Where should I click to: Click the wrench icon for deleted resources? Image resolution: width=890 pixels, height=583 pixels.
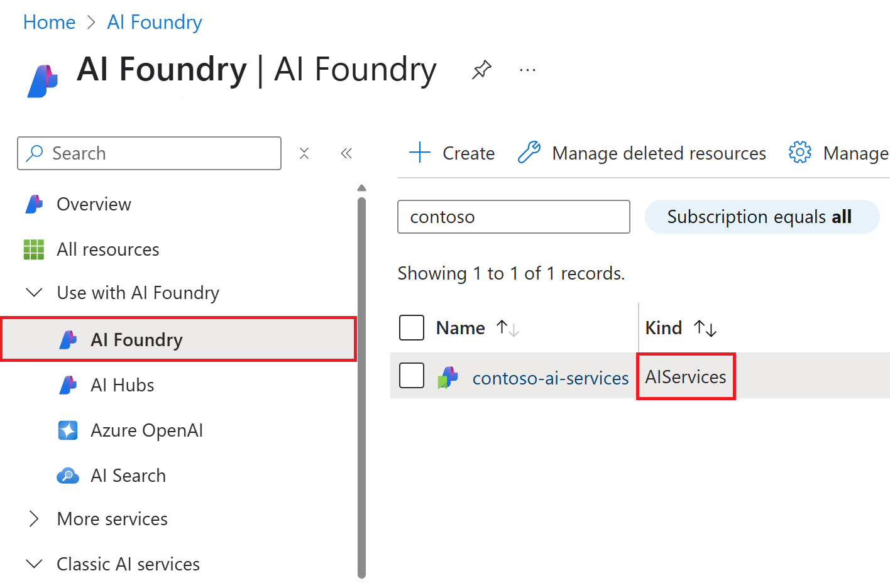click(x=530, y=152)
